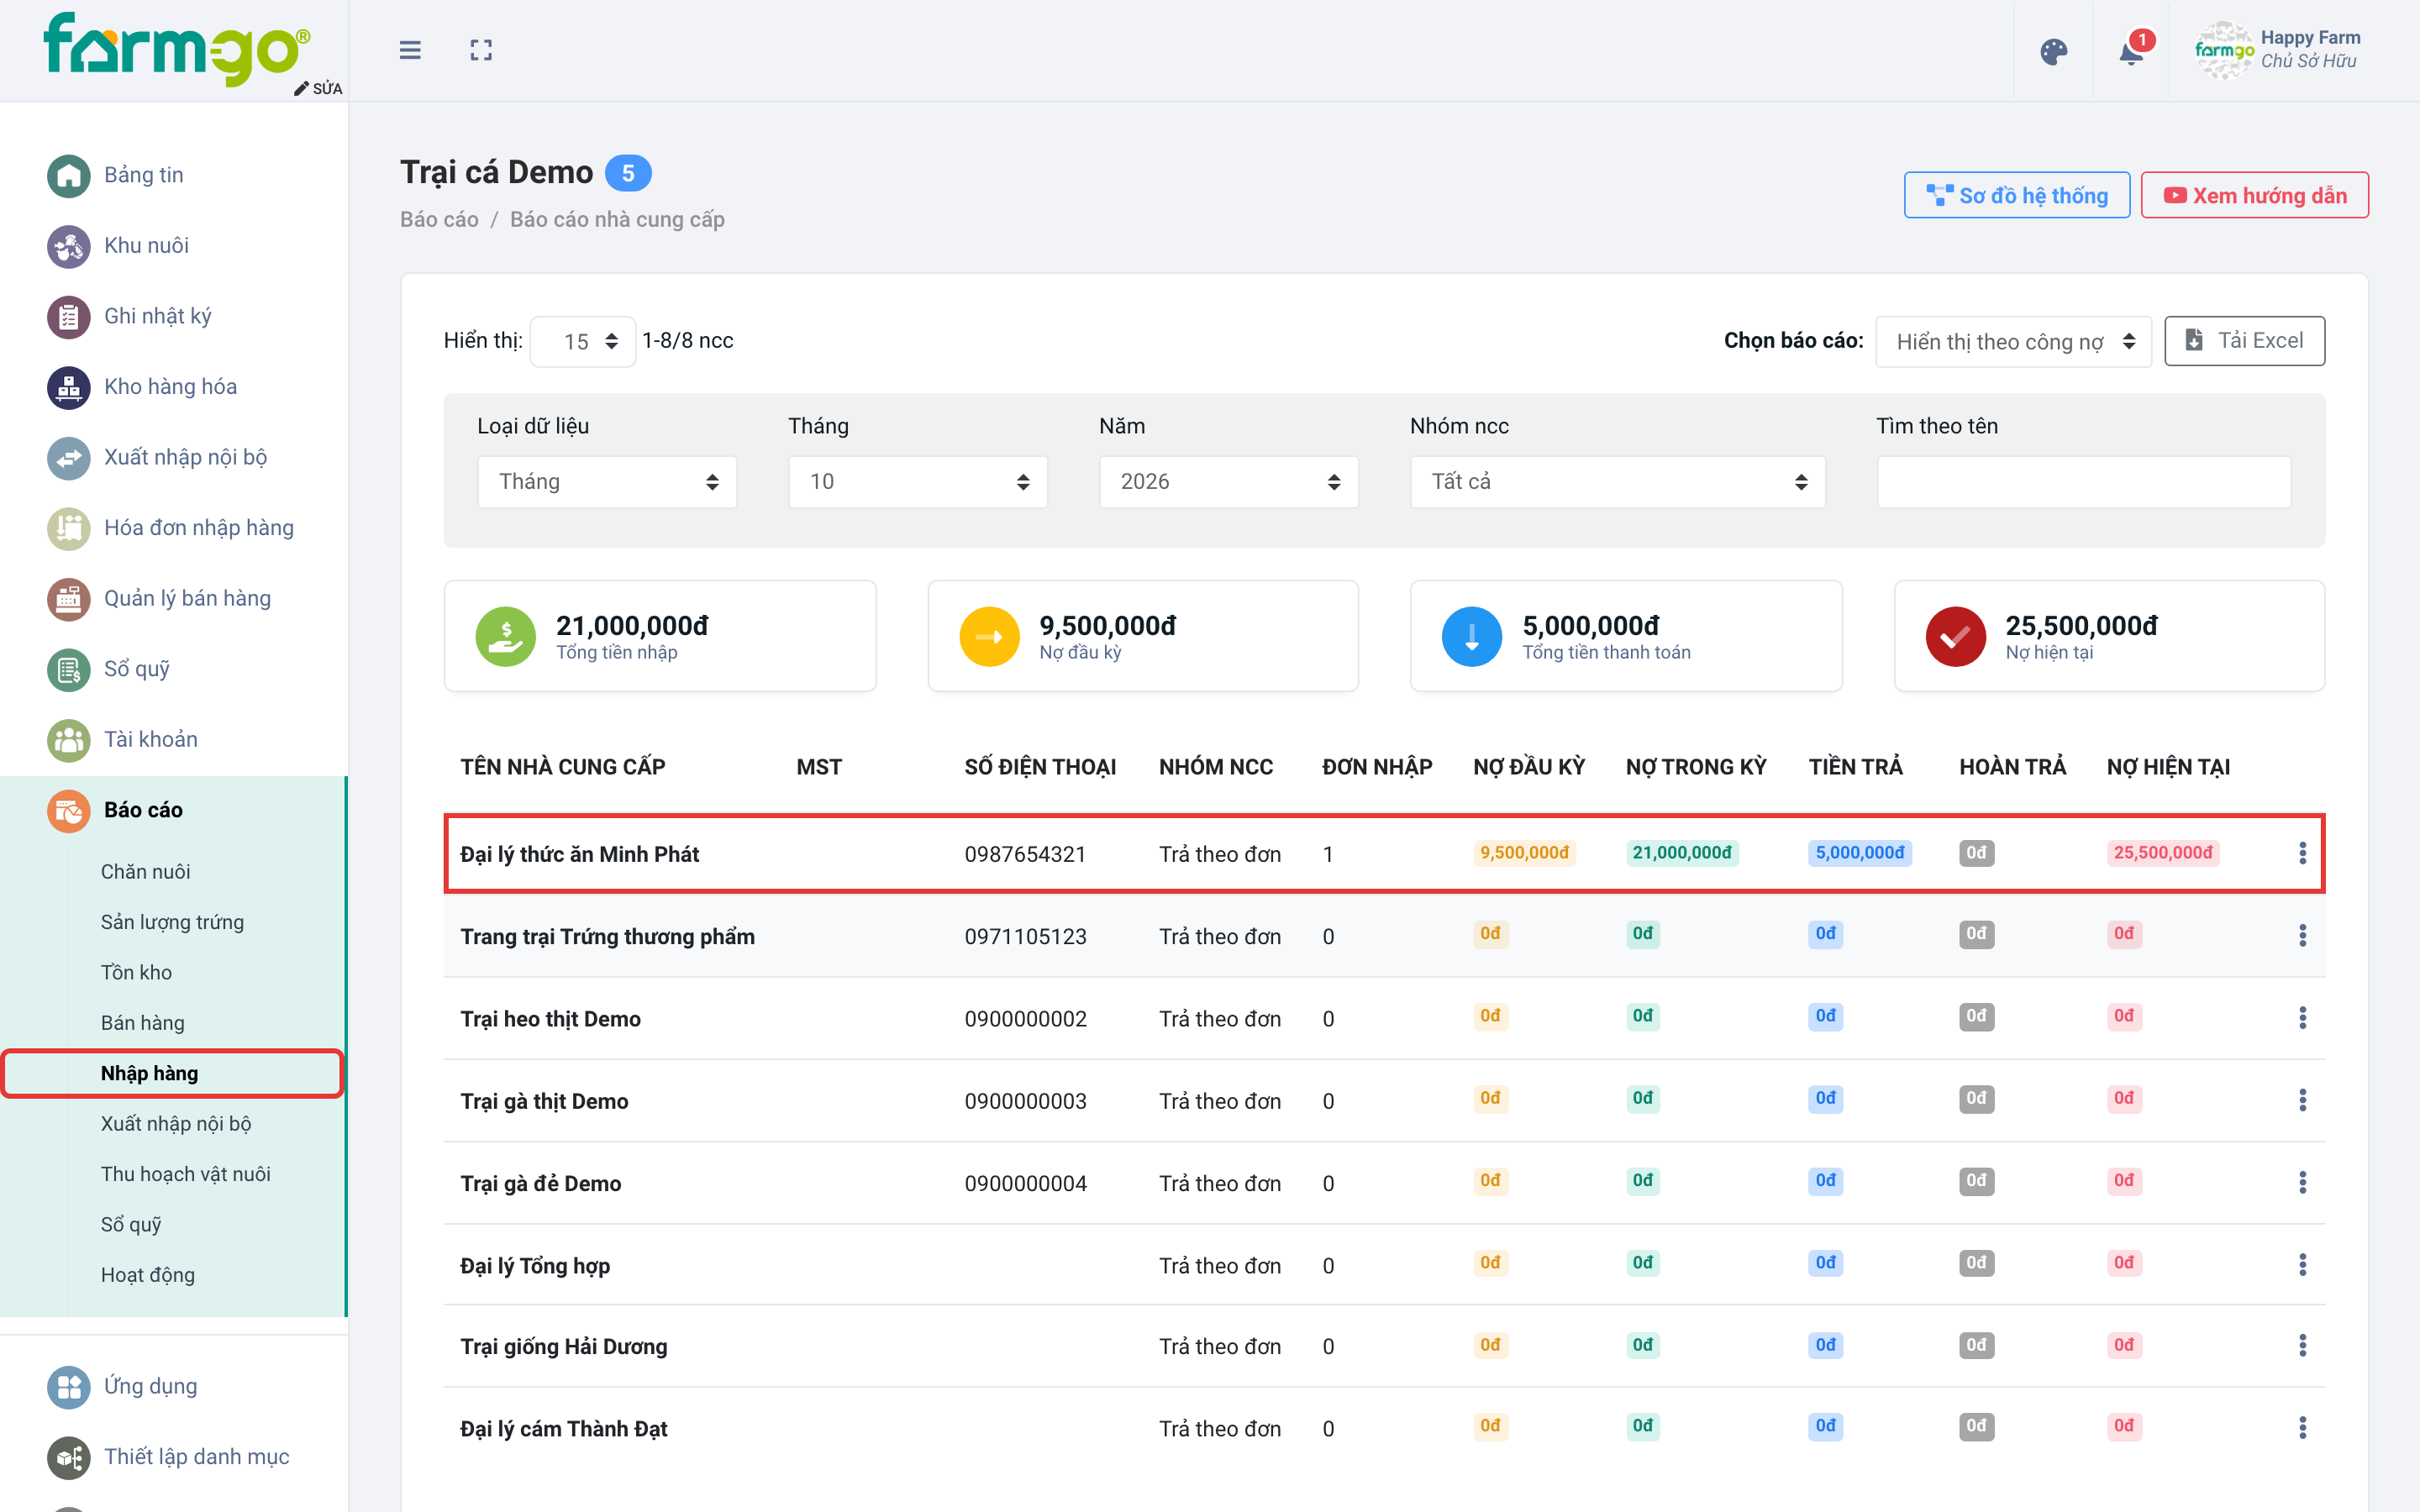
Task: Open the top-level Sổ quỹ sidebar item
Action: point(109,669)
